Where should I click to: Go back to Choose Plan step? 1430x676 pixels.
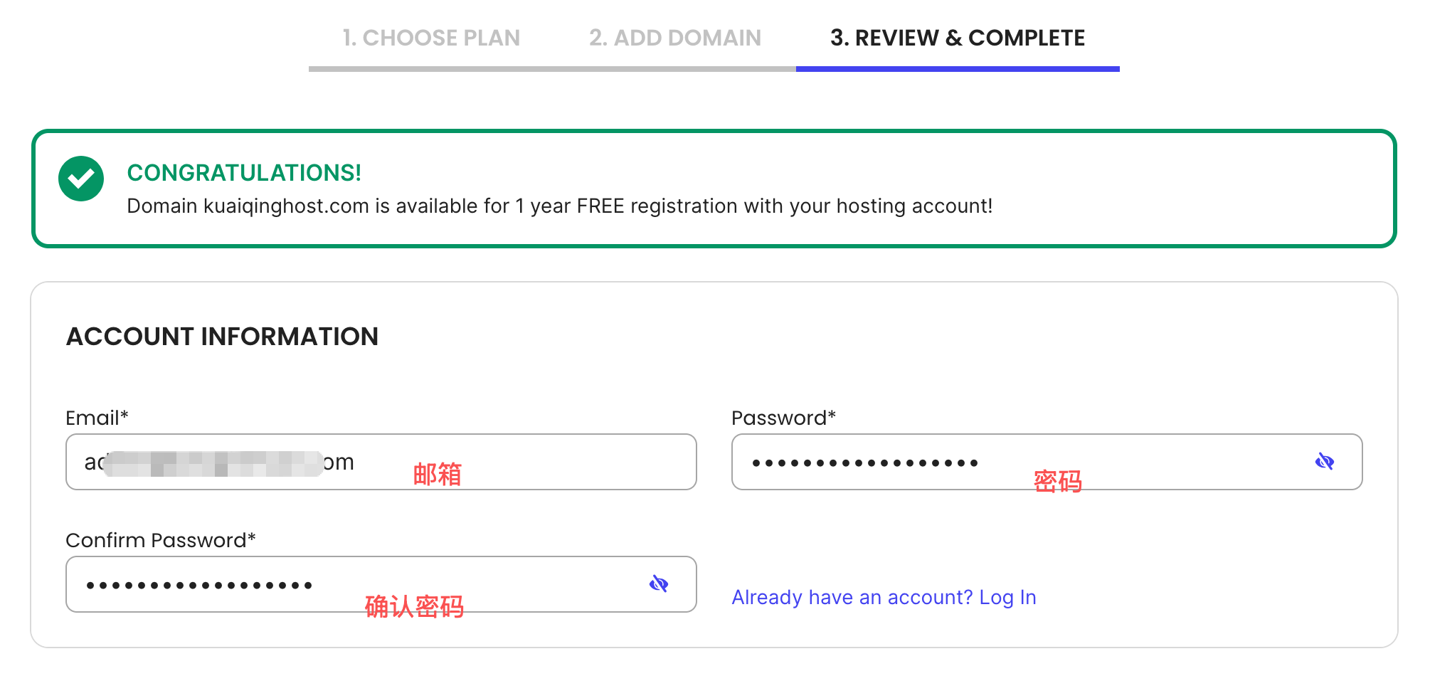pos(431,38)
